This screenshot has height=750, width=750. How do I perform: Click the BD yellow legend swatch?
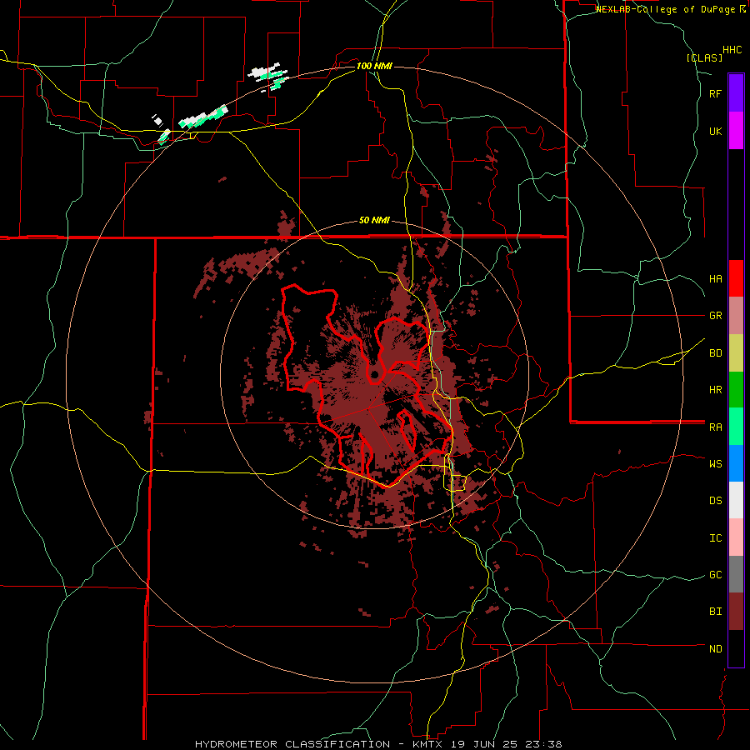coord(736,353)
